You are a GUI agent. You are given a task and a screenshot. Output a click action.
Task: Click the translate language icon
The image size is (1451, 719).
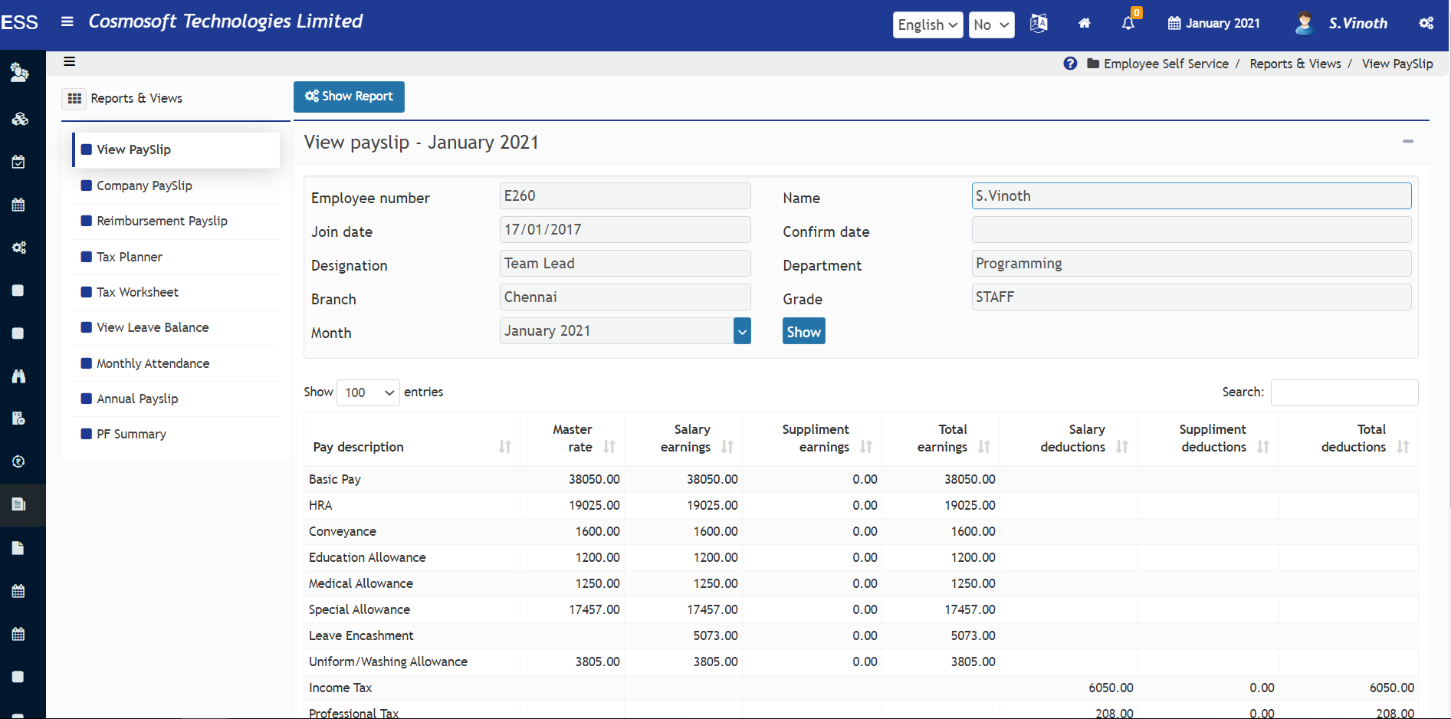tap(1039, 24)
